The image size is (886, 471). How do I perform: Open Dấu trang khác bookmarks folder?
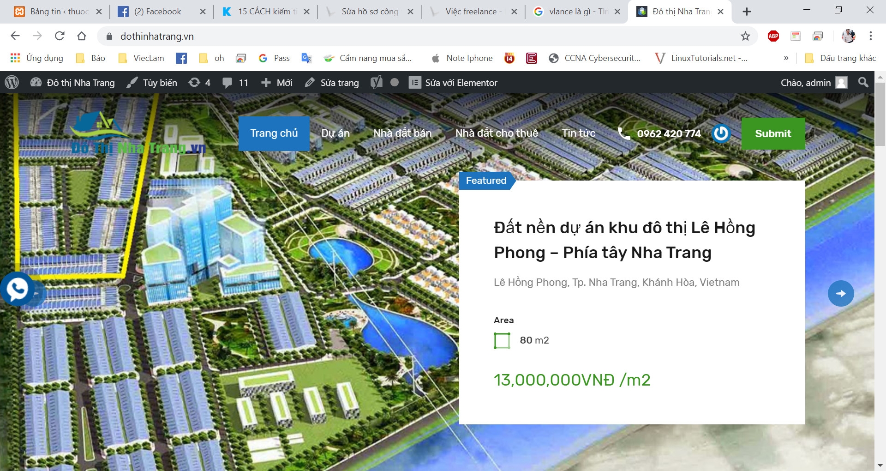tap(840, 58)
